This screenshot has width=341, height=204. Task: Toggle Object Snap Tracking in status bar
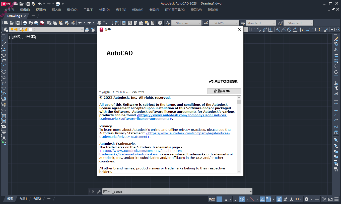[262, 199]
